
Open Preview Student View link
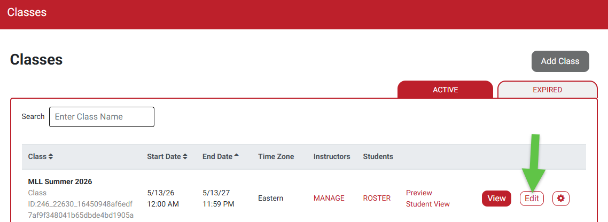[428, 199]
